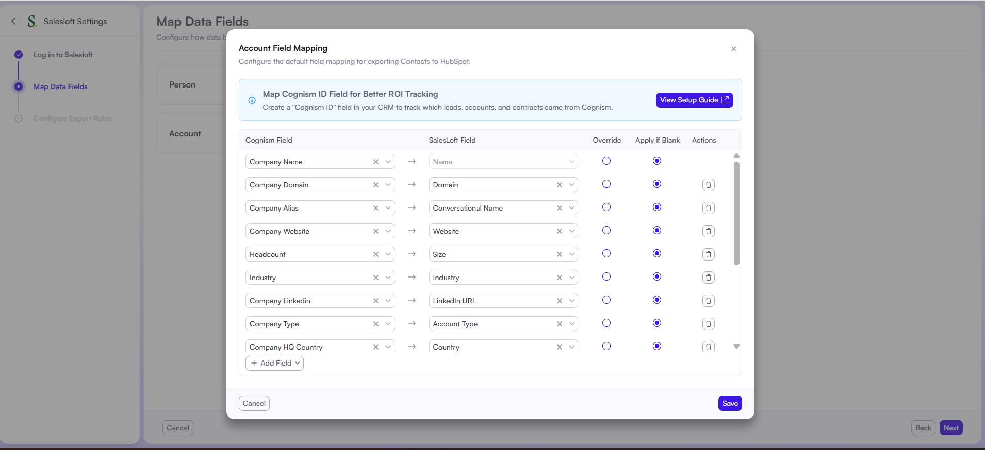Open the View Setup Guide link

coord(694,100)
